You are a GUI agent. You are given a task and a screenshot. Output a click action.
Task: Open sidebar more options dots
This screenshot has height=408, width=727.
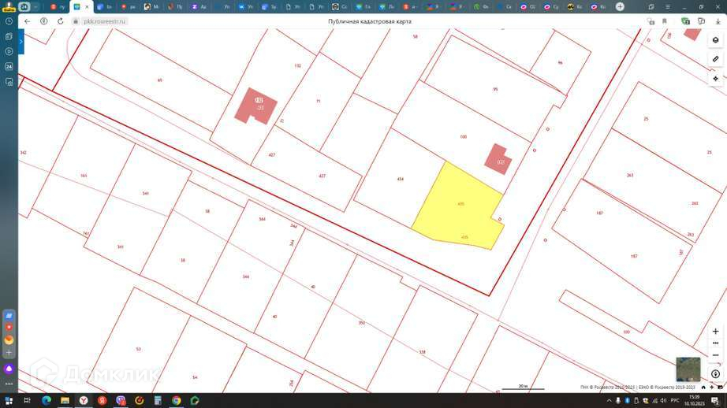click(x=9, y=384)
